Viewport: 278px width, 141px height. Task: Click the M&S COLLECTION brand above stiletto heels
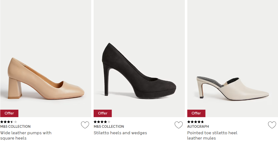pos(109,126)
